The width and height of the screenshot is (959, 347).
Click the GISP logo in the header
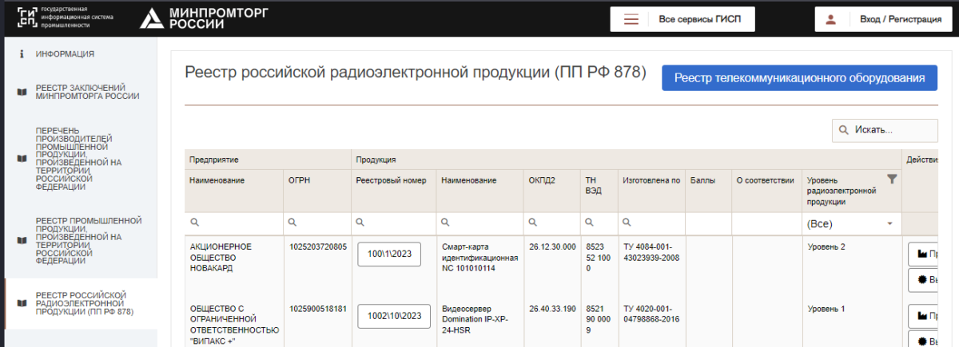(x=29, y=18)
